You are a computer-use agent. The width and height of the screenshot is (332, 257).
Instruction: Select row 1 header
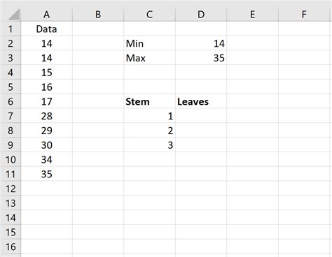pos(11,29)
